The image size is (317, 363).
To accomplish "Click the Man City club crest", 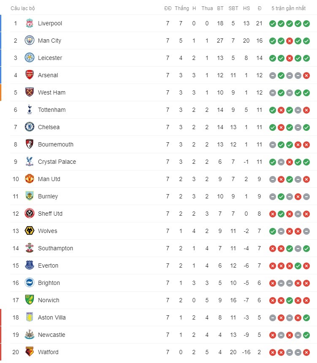I will (30, 41).
